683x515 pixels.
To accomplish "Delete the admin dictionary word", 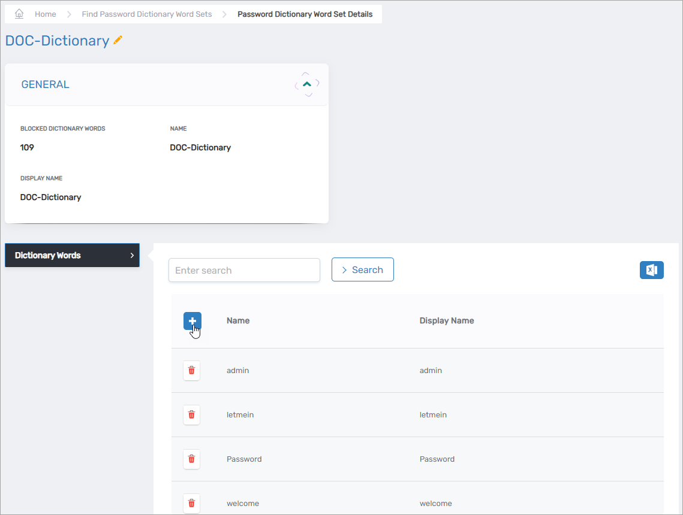I will click(x=191, y=371).
